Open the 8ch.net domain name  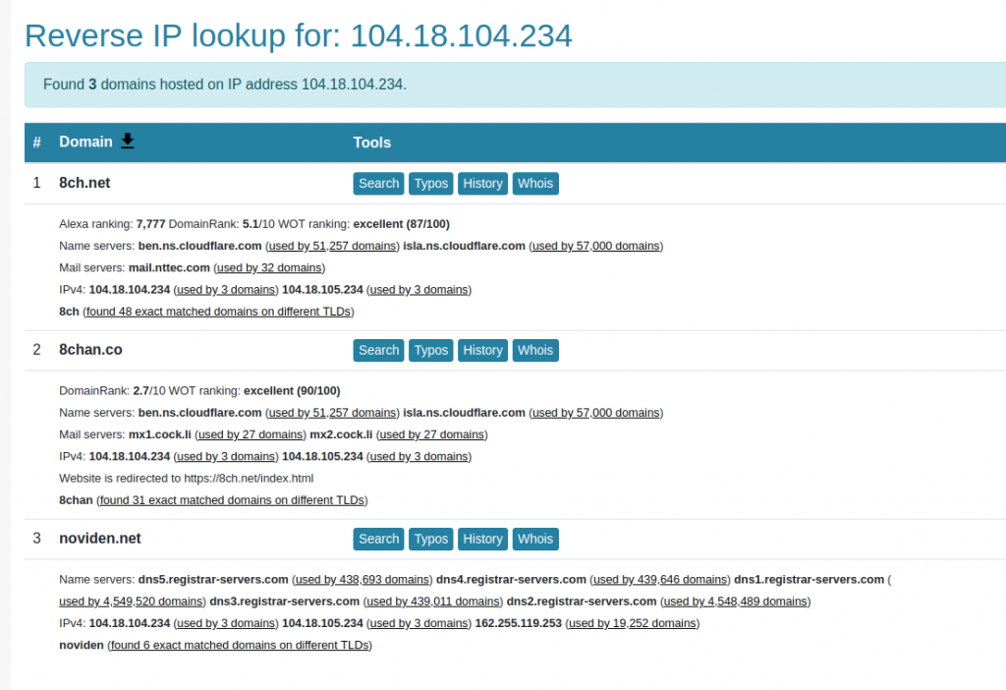84,183
